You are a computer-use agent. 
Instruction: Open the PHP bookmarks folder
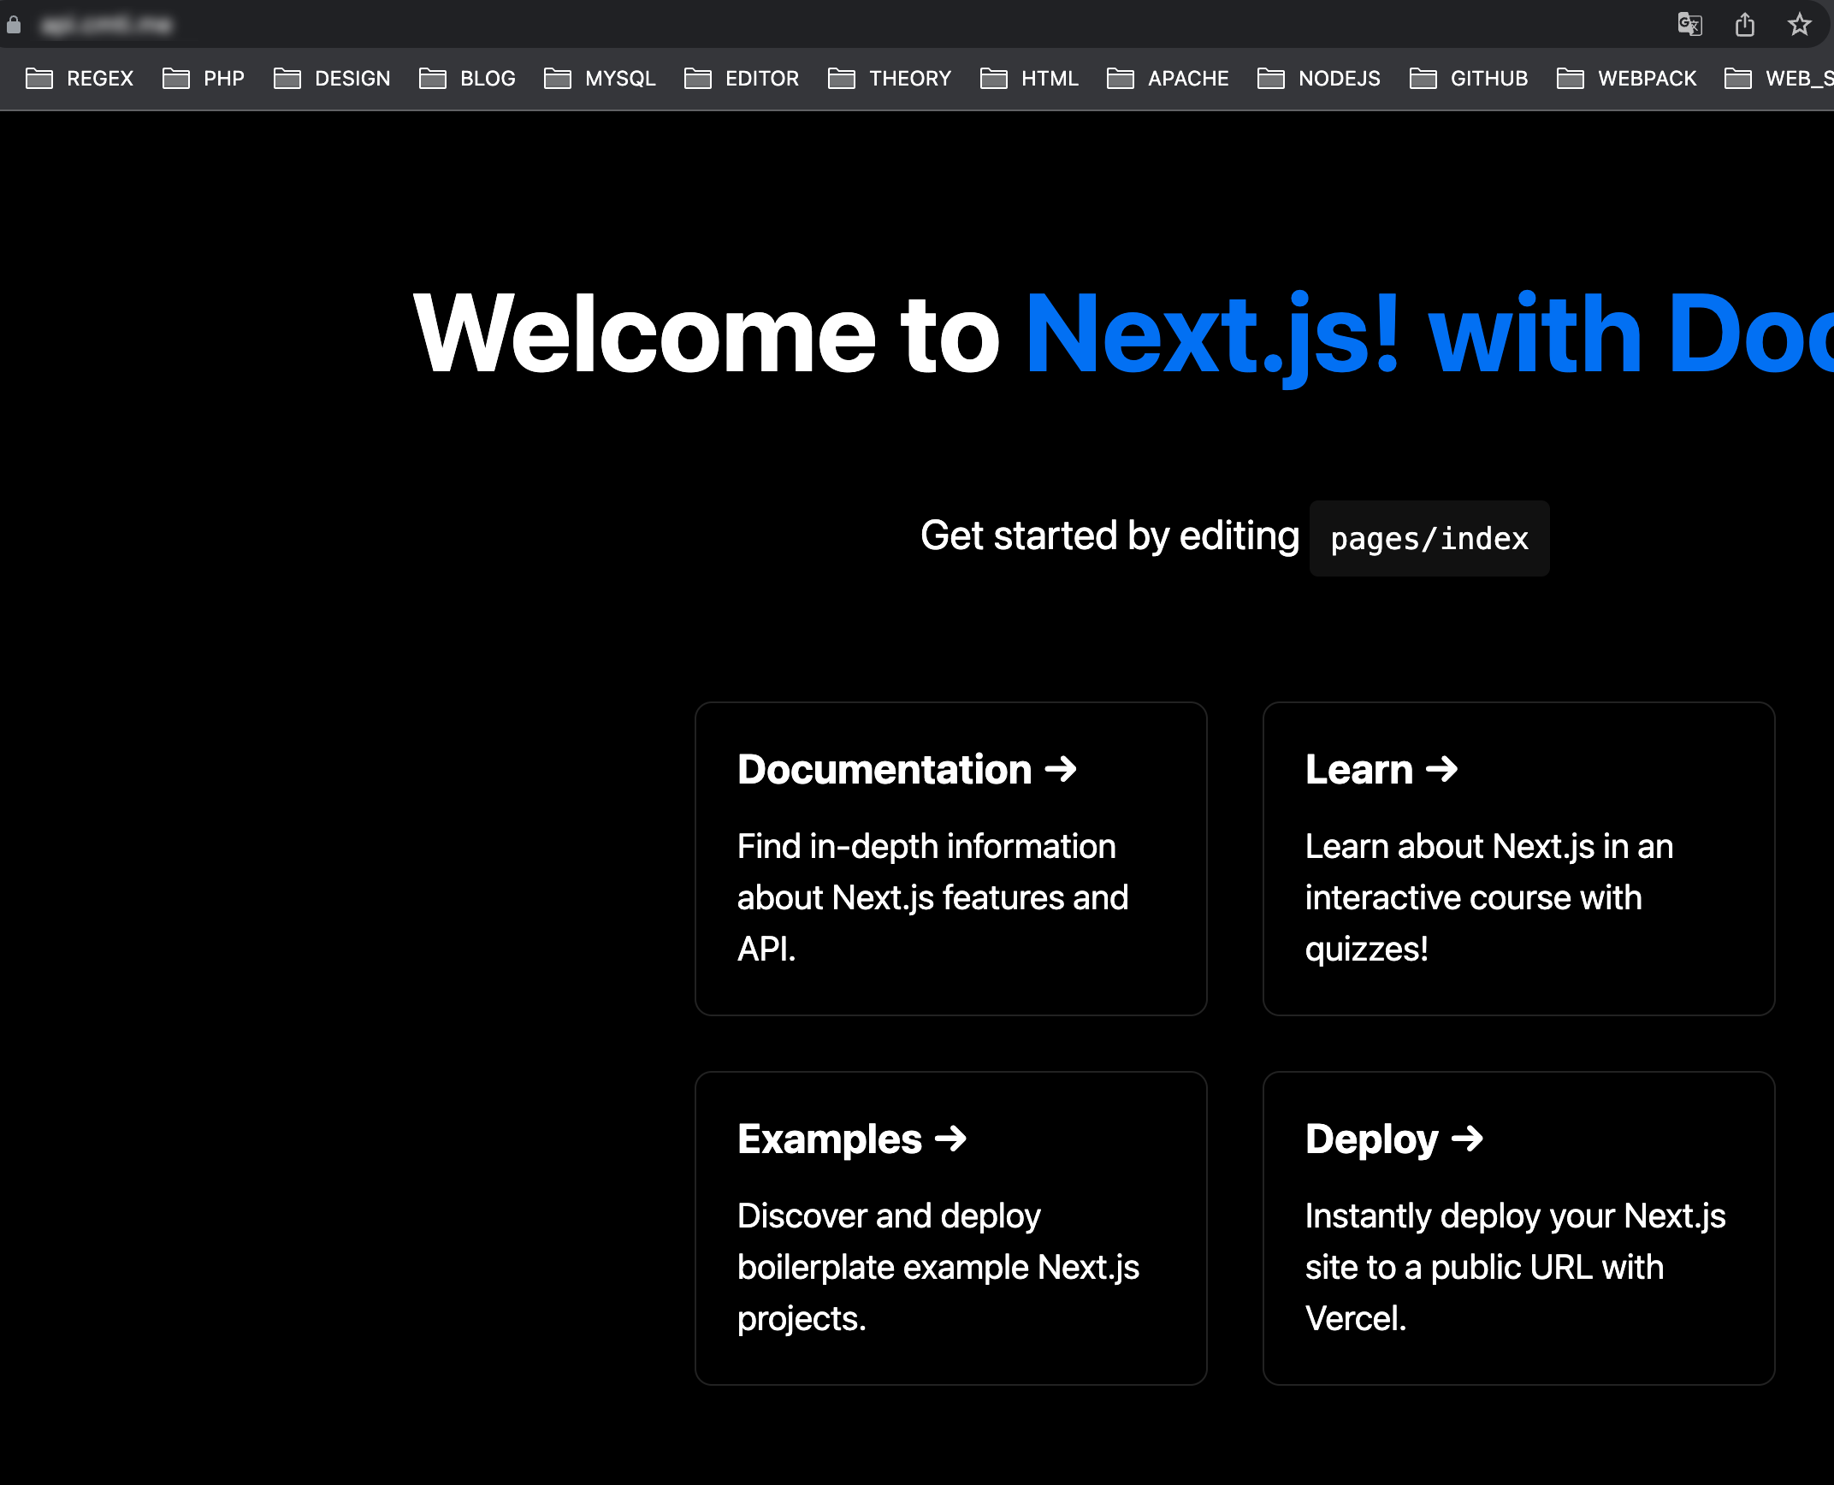[204, 79]
